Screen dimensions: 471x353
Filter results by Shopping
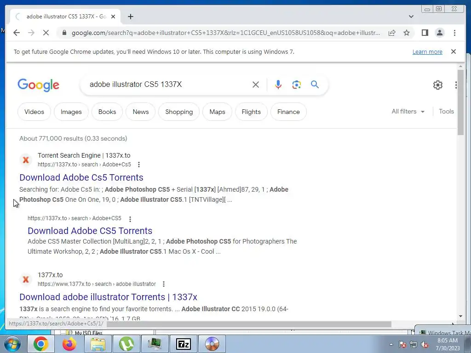[x=179, y=112]
